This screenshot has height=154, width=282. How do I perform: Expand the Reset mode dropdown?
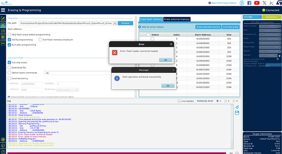pos(270,47)
